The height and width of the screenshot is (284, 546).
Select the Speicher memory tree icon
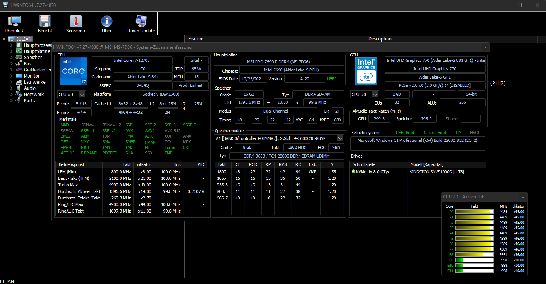click(18, 57)
